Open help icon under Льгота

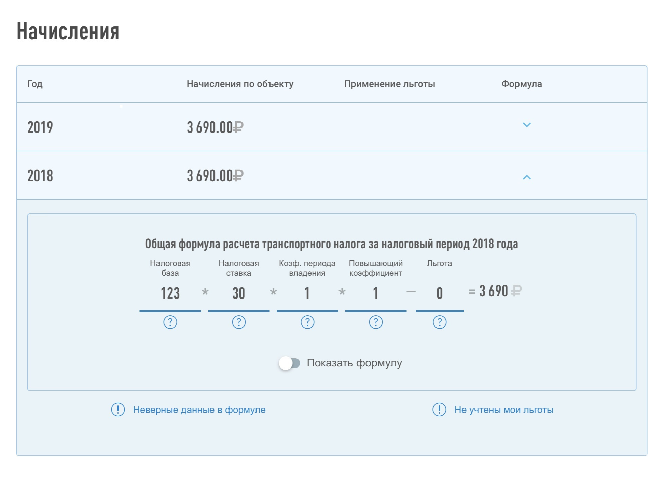pos(440,322)
